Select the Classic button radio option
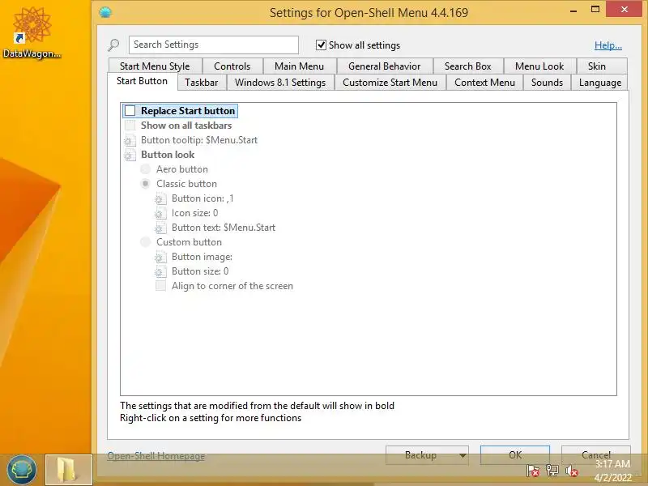 [x=145, y=184]
